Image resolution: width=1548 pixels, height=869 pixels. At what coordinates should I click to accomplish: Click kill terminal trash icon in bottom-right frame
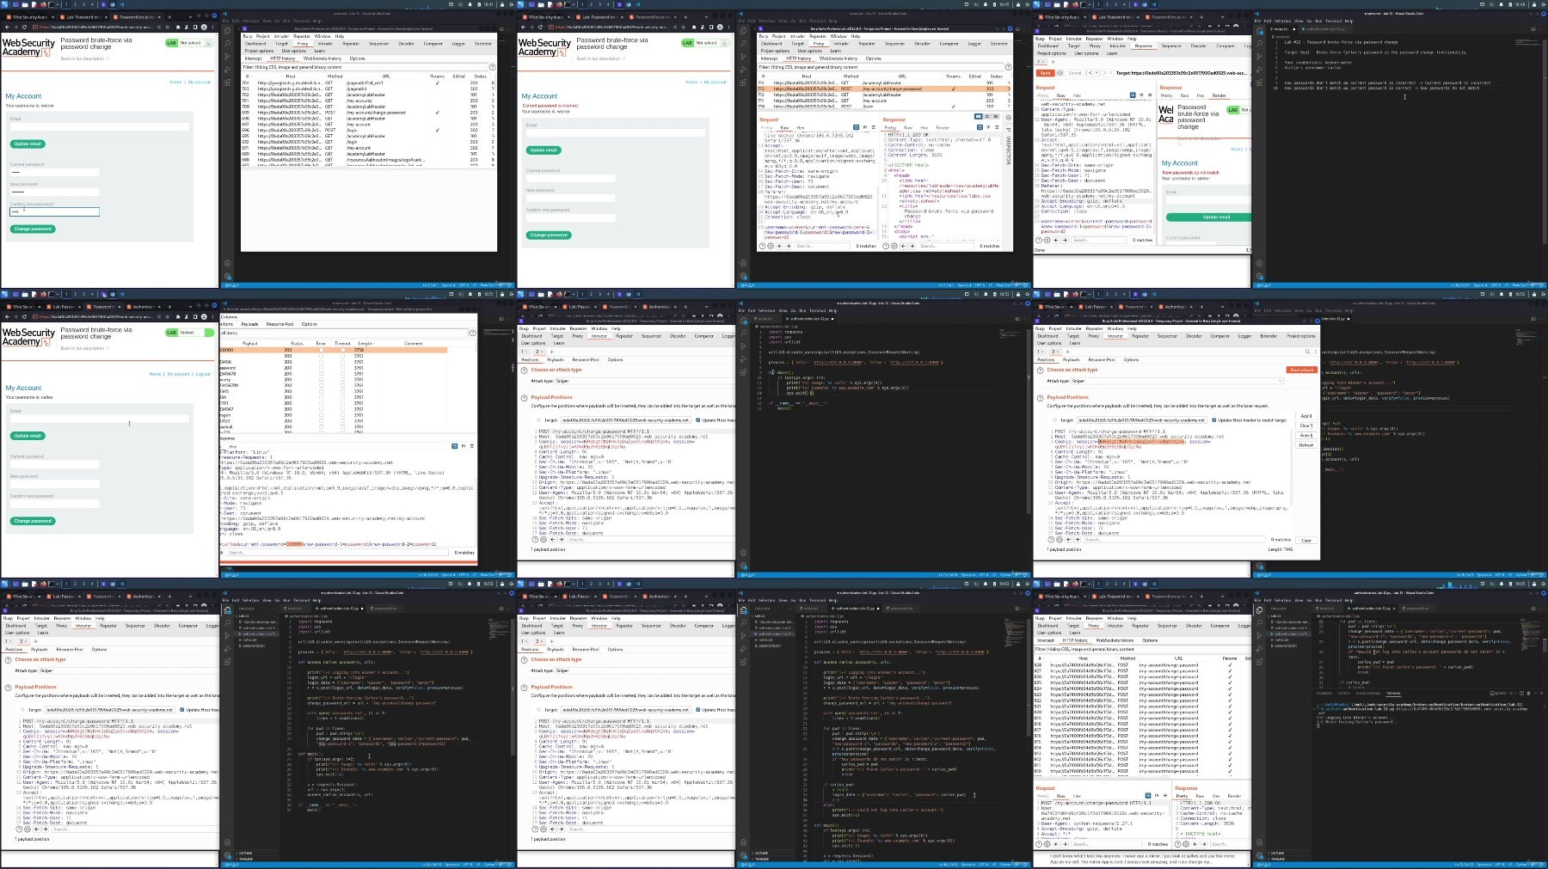(x=1528, y=693)
